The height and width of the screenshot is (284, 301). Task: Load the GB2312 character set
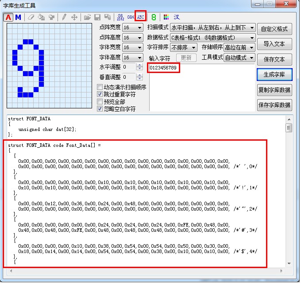(120, 17)
